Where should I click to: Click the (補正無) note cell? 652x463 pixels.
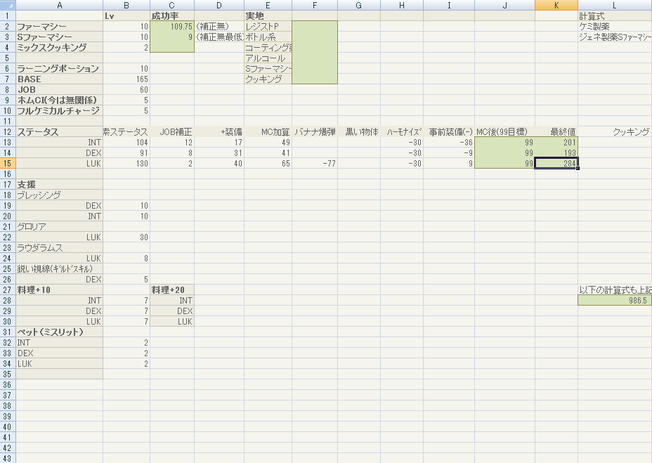pos(219,26)
